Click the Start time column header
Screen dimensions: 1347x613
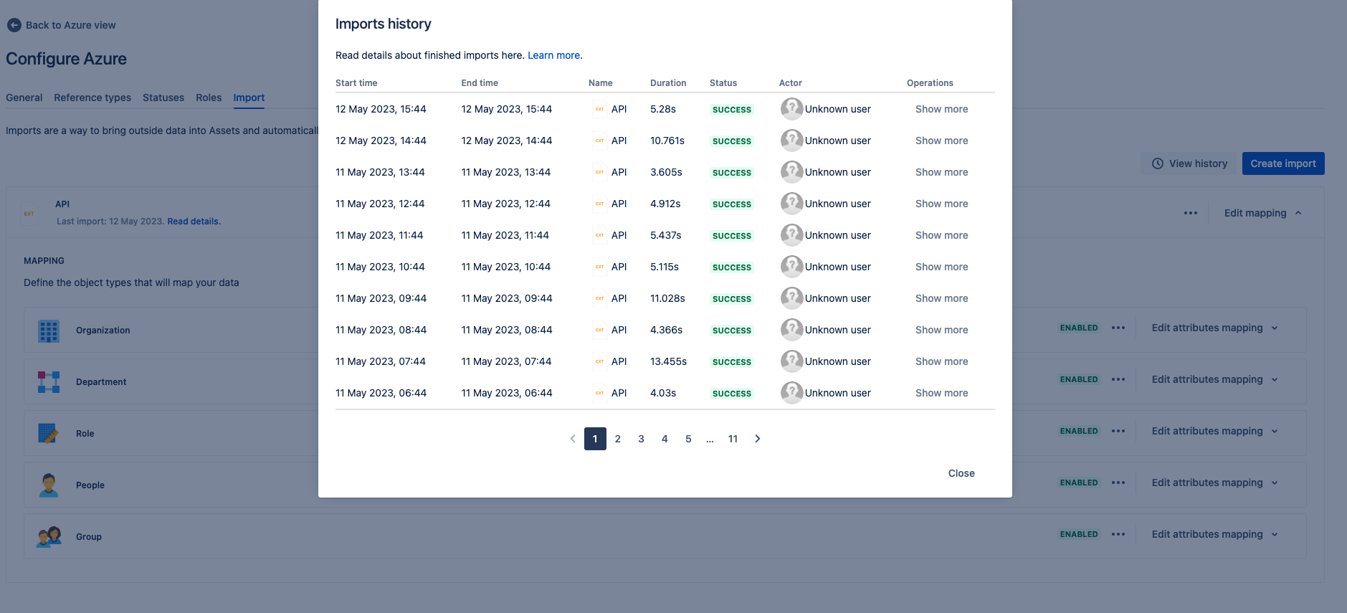pyautogui.click(x=356, y=83)
